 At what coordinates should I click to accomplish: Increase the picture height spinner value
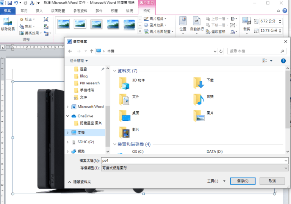pyautogui.click(x=280, y=20)
